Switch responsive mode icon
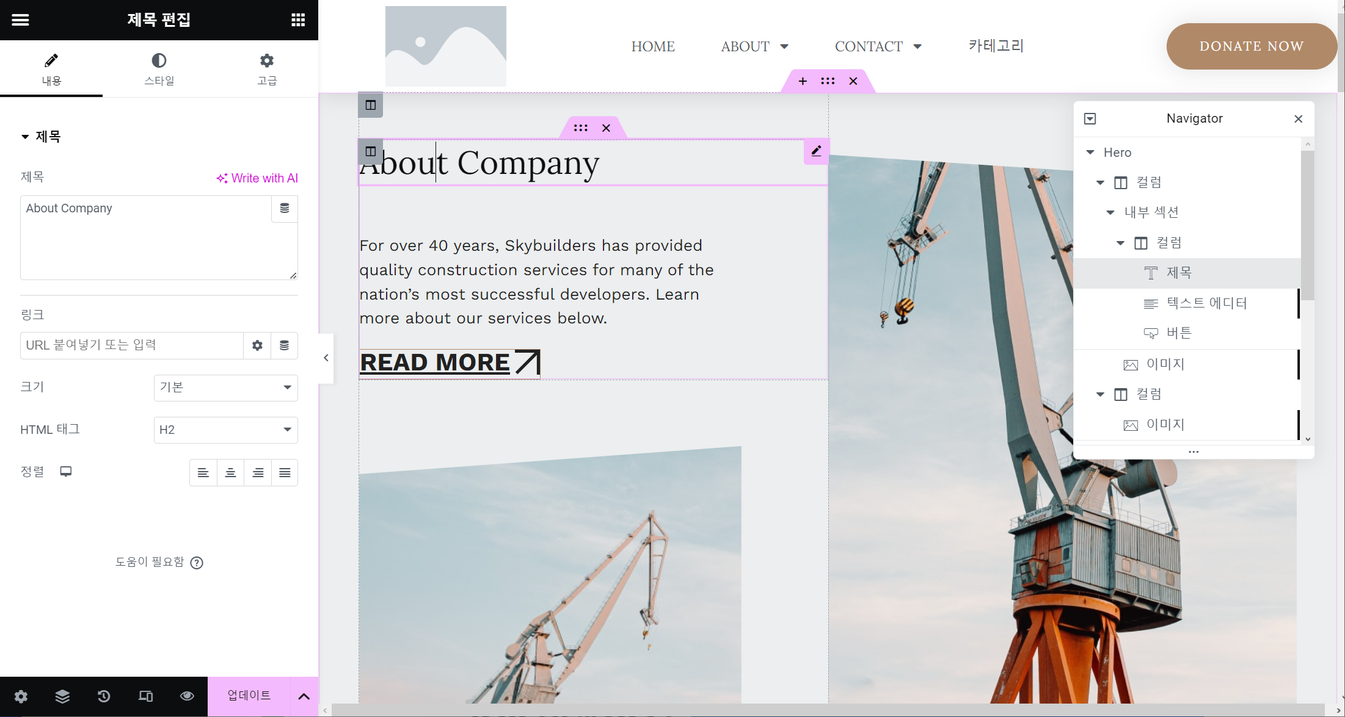1345x717 pixels. (x=145, y=696)
